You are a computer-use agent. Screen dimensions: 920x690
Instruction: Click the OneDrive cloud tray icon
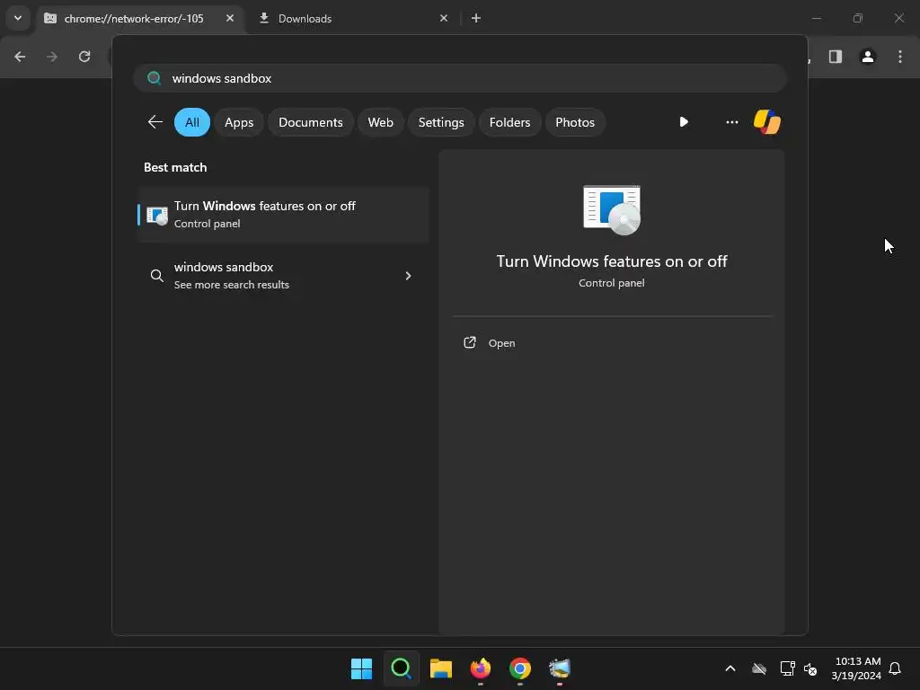pos(759,668)
